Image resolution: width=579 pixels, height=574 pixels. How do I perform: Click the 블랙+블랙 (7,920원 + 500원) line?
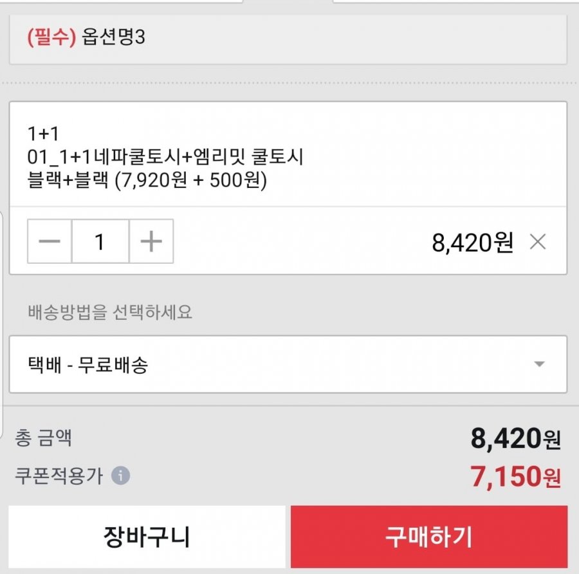coord(147,180)
